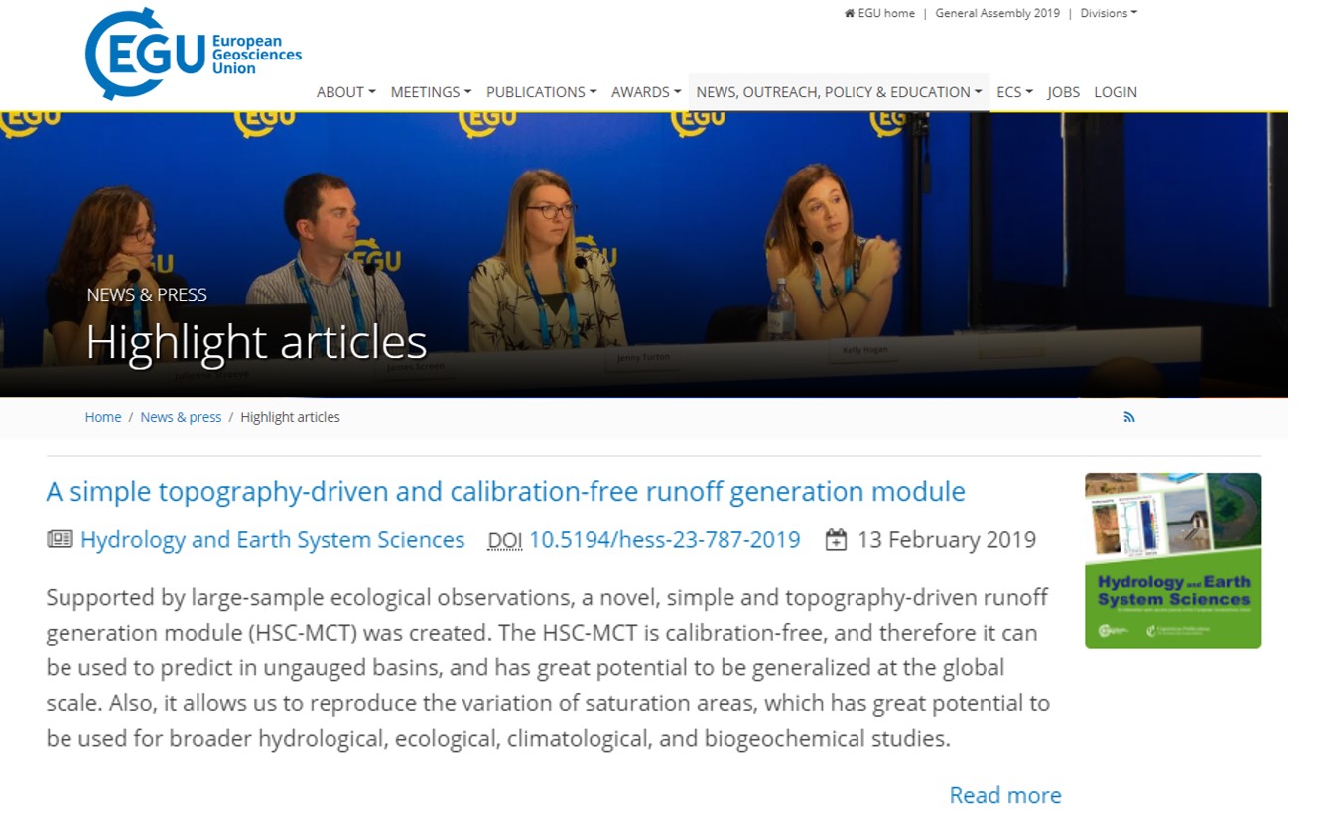The image size is (1319, 820).
Task: Click the Home breadcrumb link
Action: coord(103,417)
